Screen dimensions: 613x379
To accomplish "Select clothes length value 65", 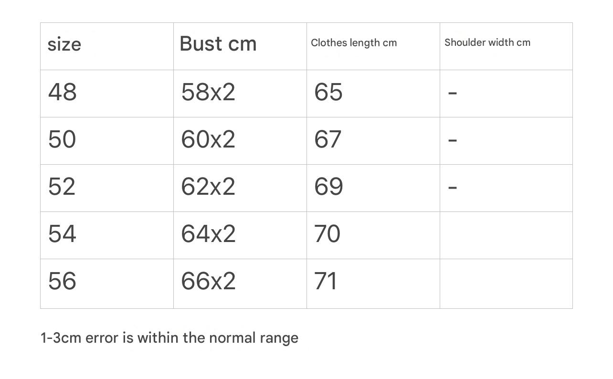I will (x=328, y=92).
